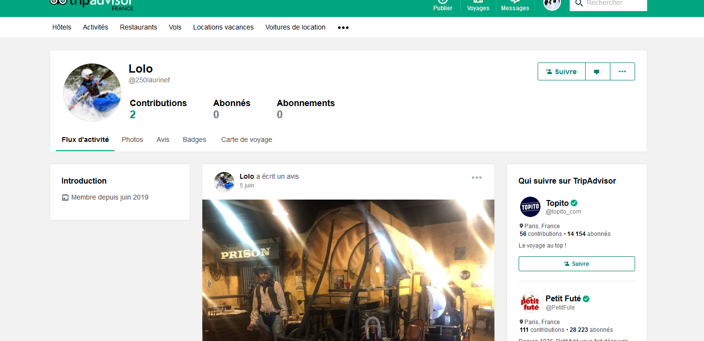View the Abonnés count
The width and height of the screenshot is (704, 341).
click(216, 114)
